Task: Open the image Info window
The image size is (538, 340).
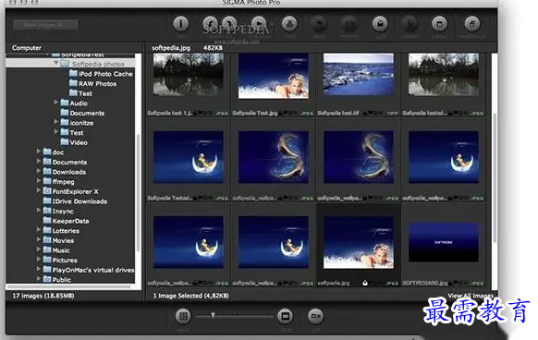Action: click(x=181, y=24)
